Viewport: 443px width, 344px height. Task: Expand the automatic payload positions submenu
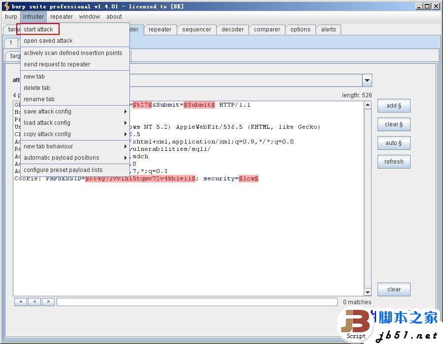pos(74,158)
